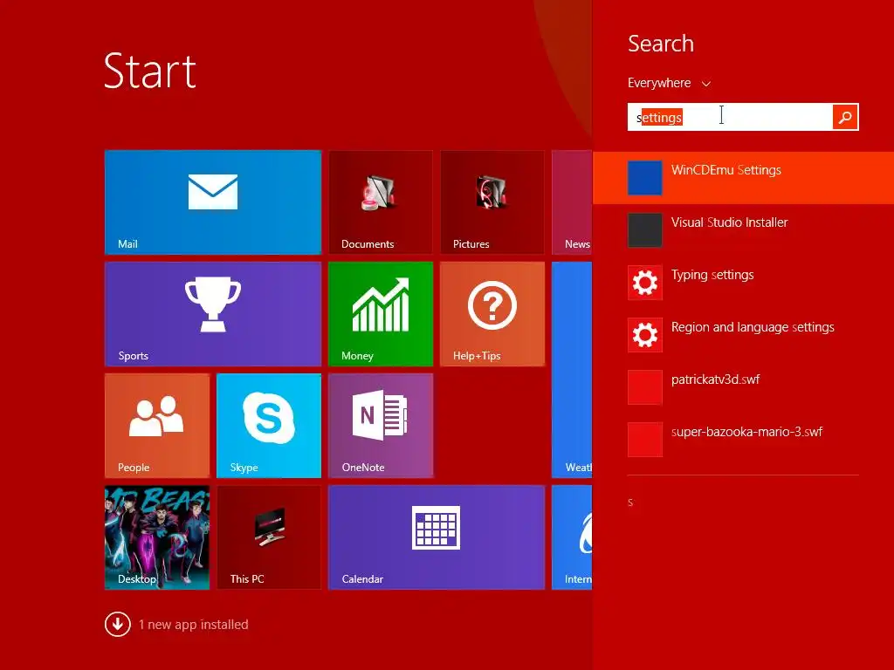Click the down arrow for all apps
Screen dimensions: 894x670
point(118,624)
